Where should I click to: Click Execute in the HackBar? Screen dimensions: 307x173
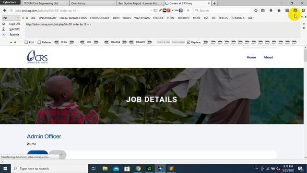tap(14, 34)
